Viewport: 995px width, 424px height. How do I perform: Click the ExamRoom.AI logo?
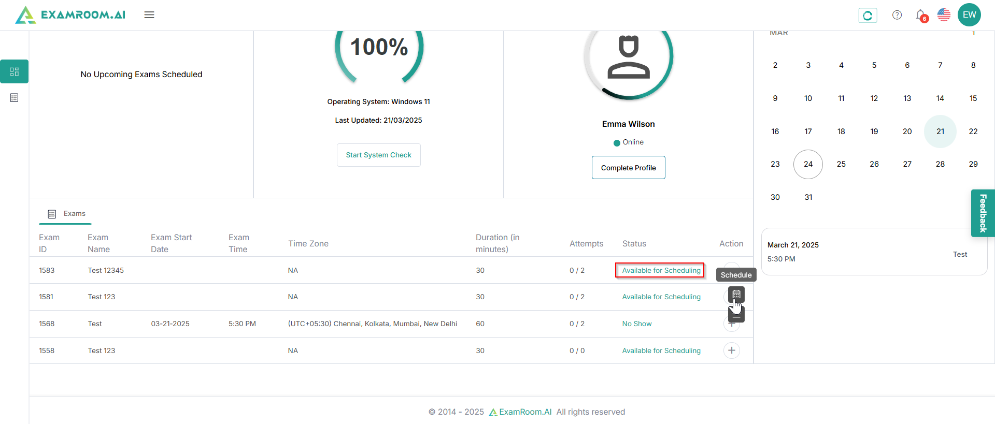70,15
